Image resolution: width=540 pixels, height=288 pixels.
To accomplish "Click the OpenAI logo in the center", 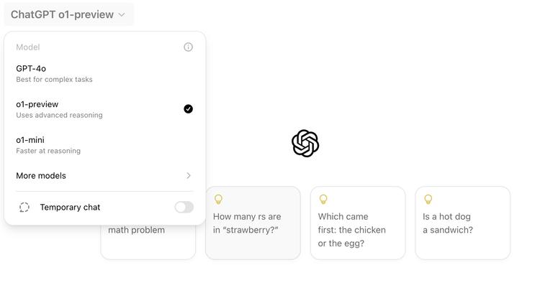I will pos(305,144).
